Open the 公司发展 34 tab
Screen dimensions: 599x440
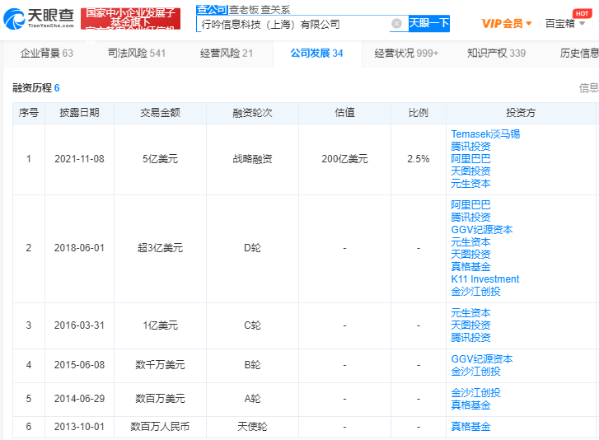(x=316, y=53)
